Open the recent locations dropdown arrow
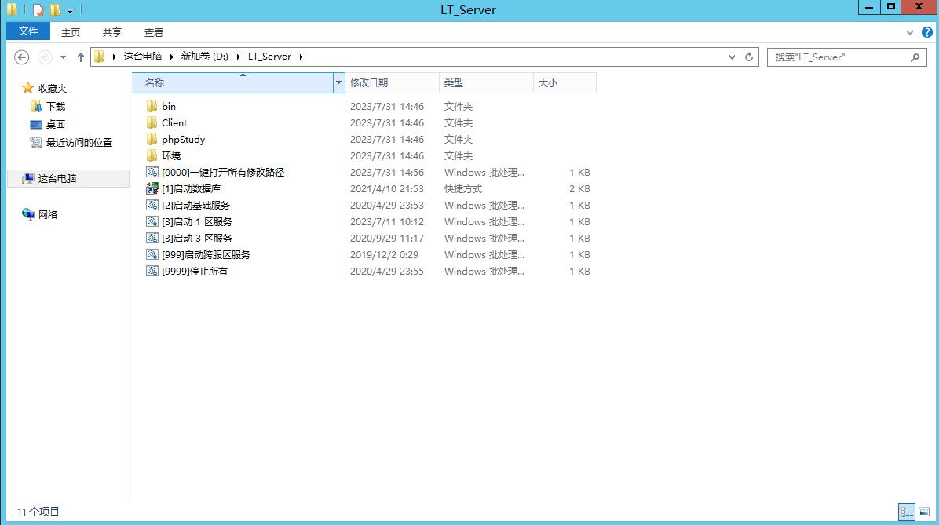 click(x=64, y=57)
